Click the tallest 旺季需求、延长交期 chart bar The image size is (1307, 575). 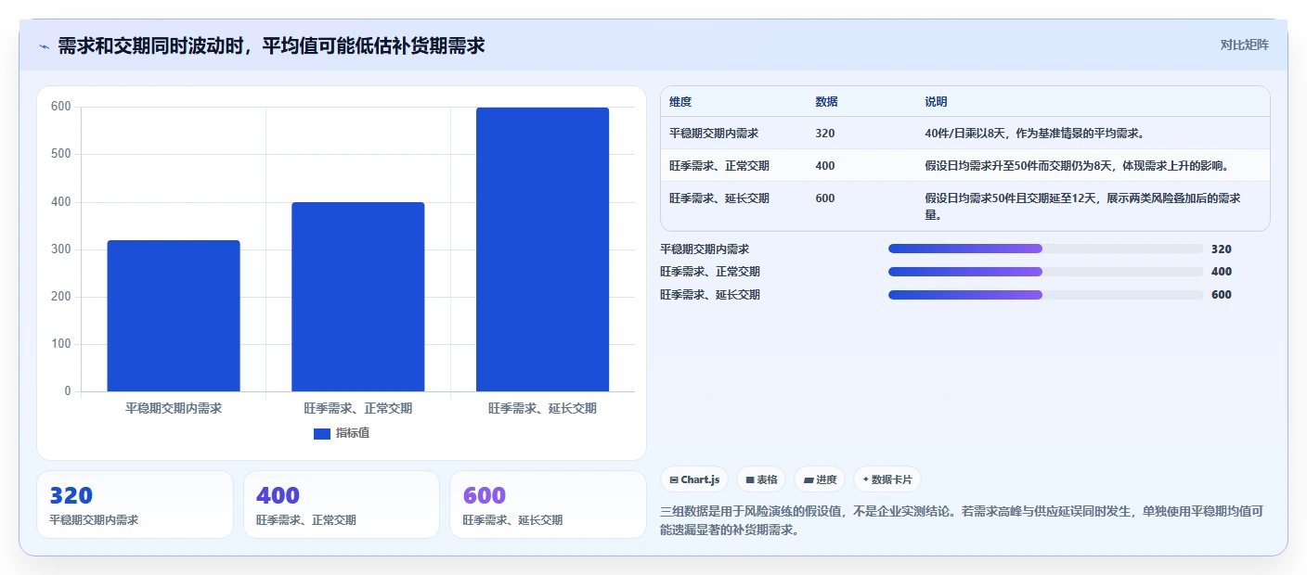tap(543, 249)
